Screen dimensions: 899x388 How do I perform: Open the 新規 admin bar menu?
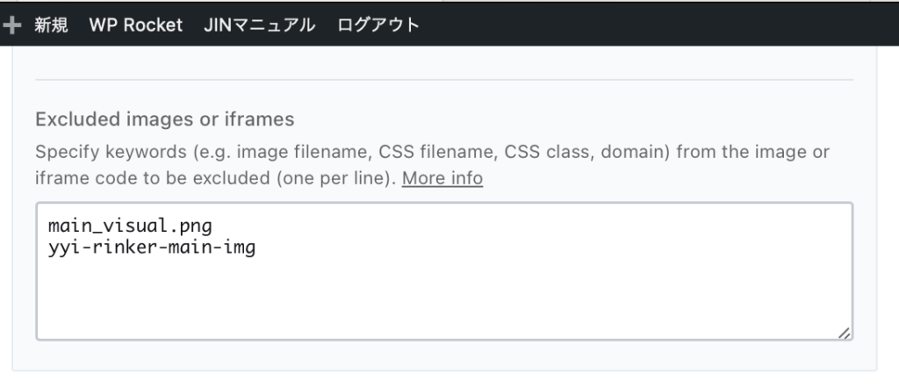[51, 25]
